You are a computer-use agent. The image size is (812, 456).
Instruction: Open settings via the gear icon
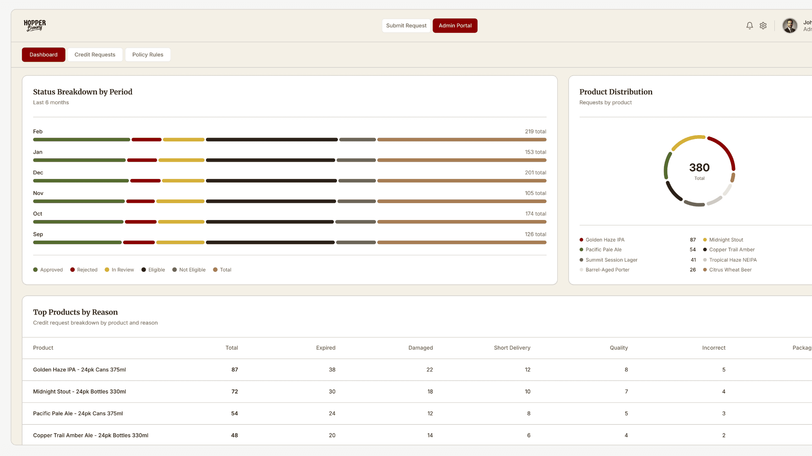pos(763,26)
